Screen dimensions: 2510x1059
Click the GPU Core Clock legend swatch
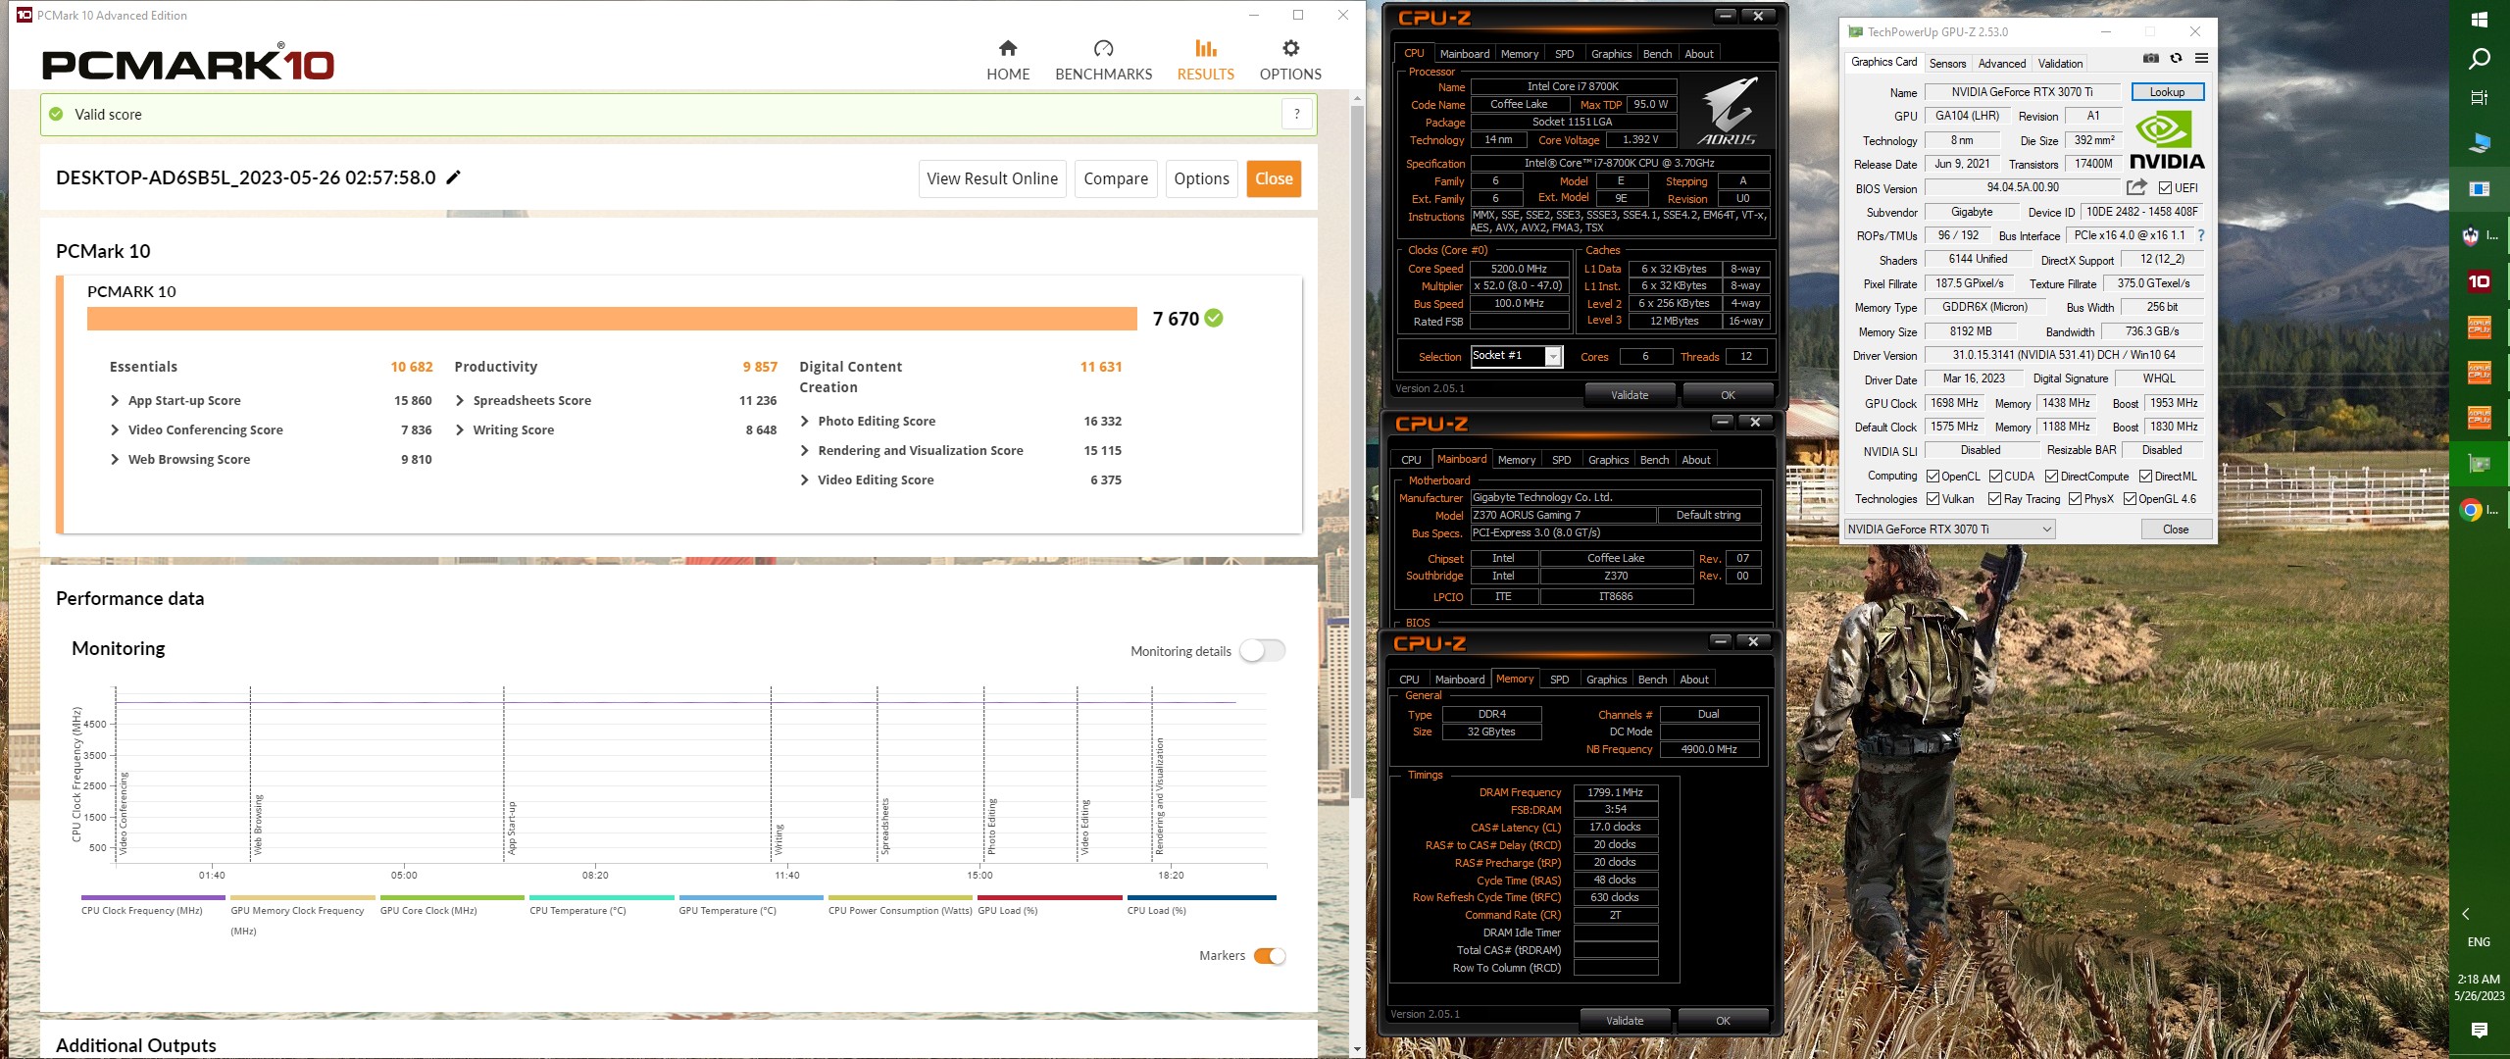[452, 897]
